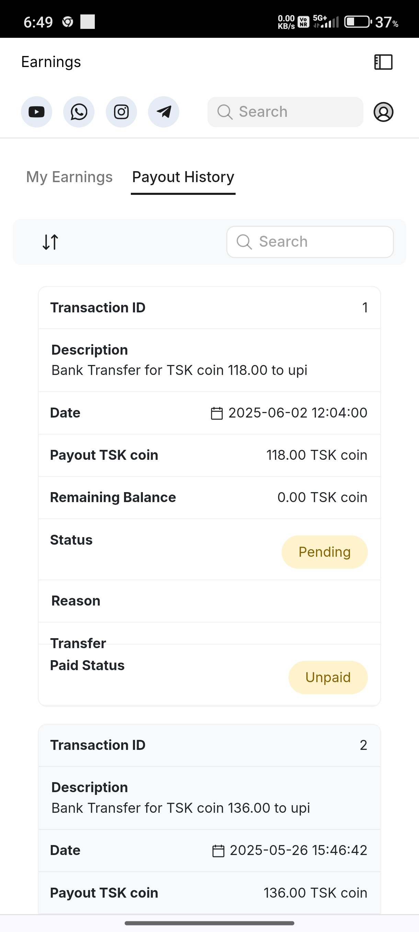Click the calendar icon beside 2025-05-26 date
The width and height of the screenshot is (419, 932).
coord(218,851)
